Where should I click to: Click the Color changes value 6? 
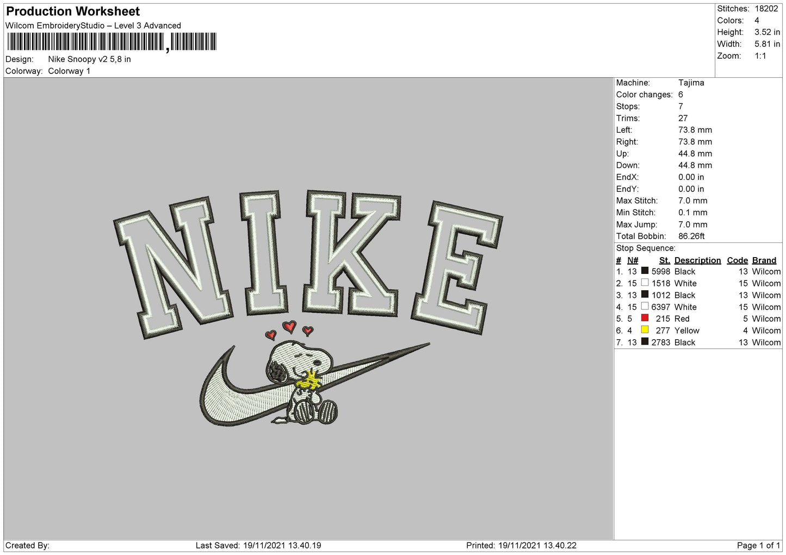click(x=680, y=95)
